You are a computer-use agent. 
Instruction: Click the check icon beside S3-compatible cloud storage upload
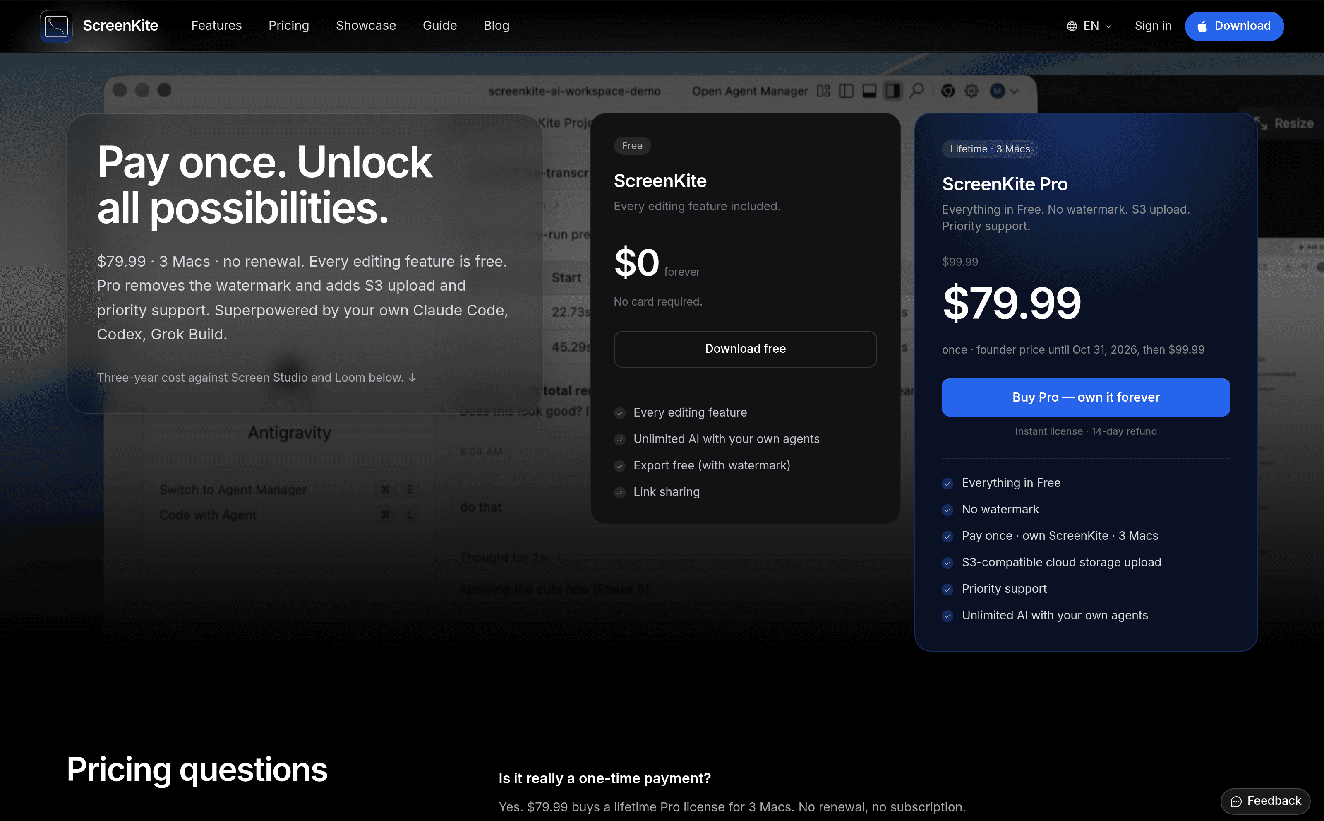(947, 563)
